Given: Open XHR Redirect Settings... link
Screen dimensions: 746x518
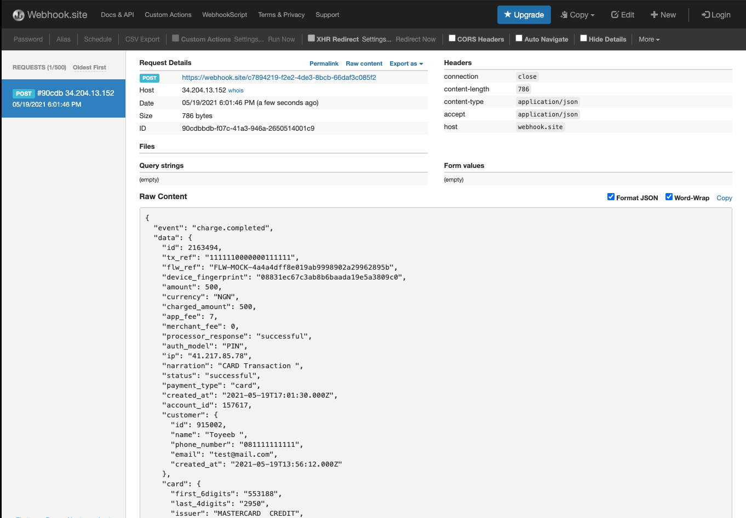Looking at the screenshot, I should click(x=377, y=39).
